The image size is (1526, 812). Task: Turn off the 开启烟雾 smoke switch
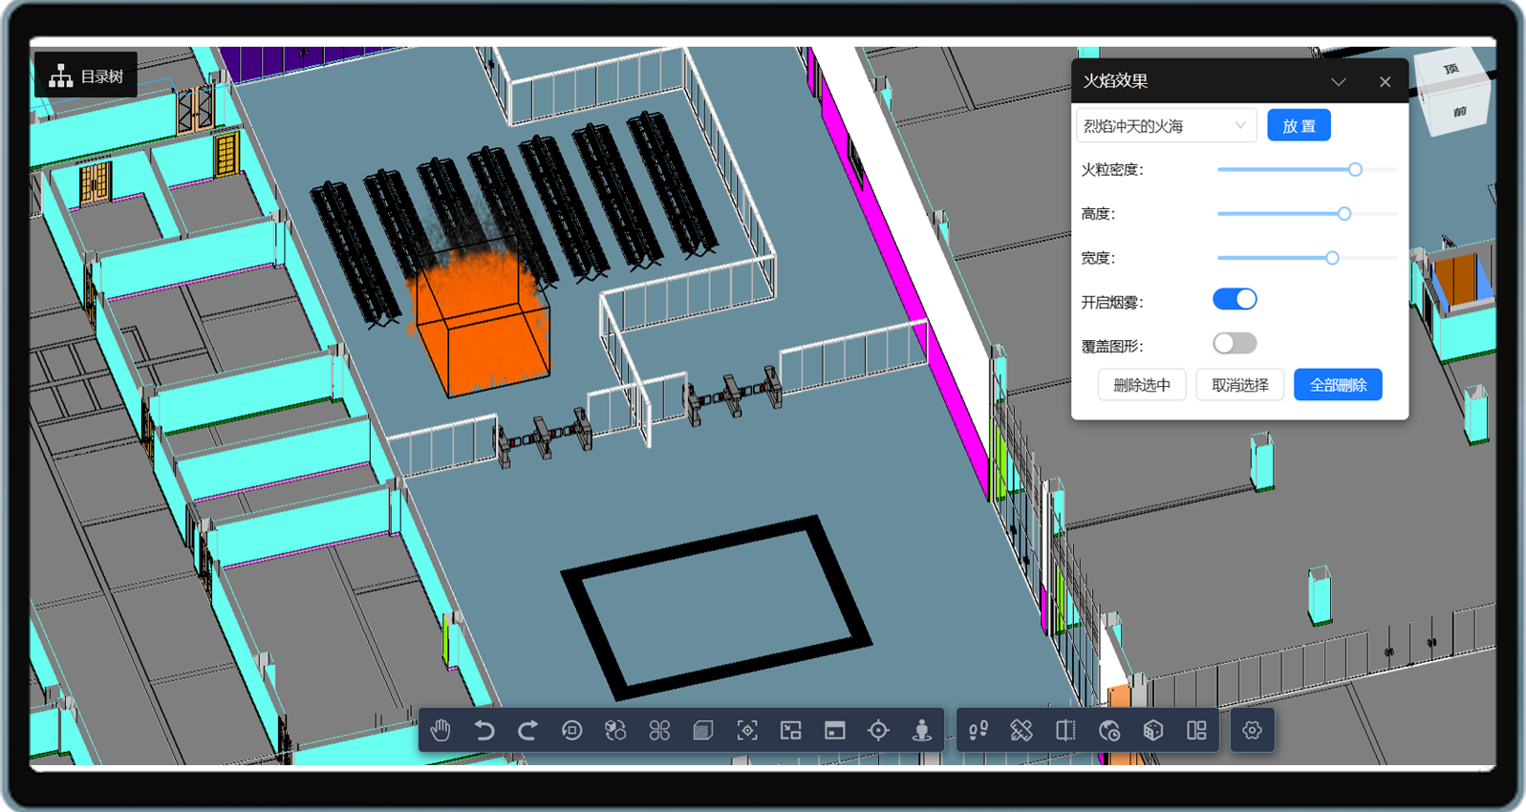click(1235, 300)
